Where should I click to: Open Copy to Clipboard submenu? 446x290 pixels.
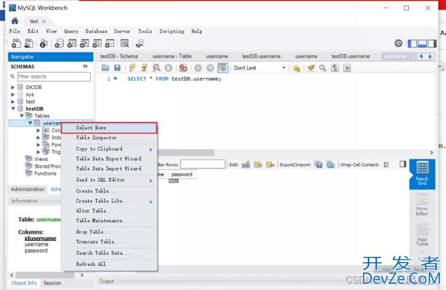pyautogui.click(x=109, y=149)
